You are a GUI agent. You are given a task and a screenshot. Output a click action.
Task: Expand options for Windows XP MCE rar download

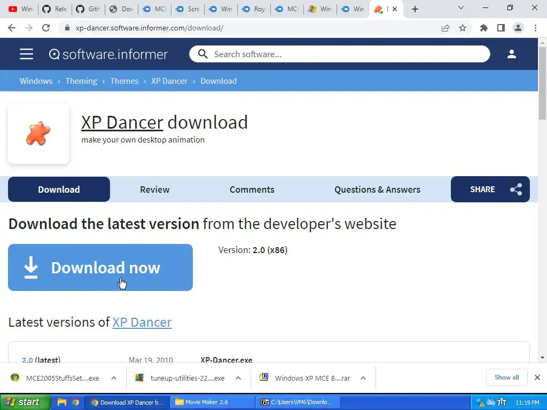tap(363, 378)
